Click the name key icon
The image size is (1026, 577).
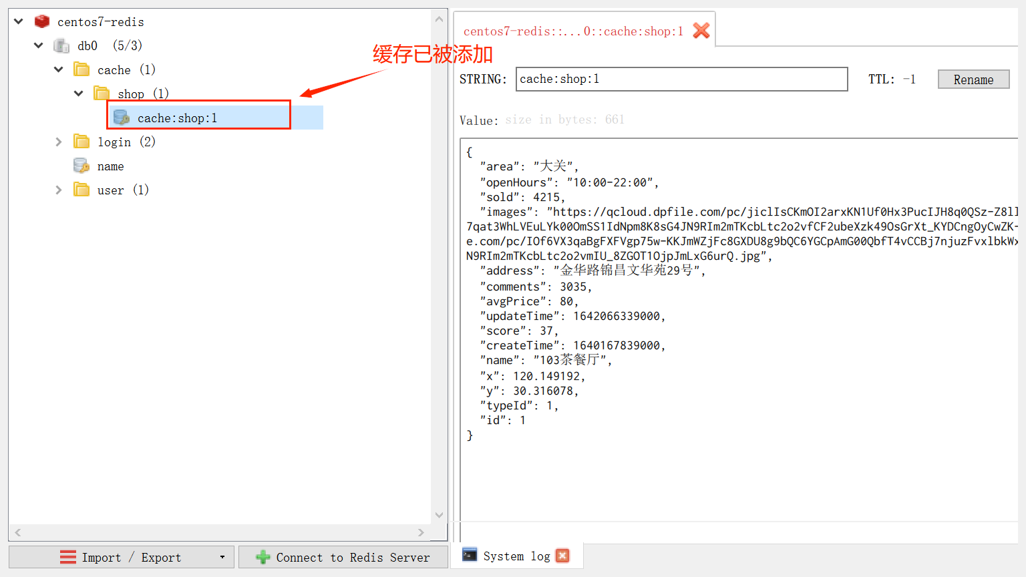[81, 166]
